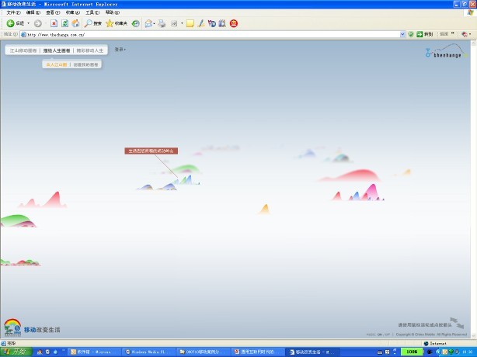Image resolution: width=477 pixels, height=357 pixels.
Task: Click the 移动改变生活 text at page bottom
Action: point(42,330)
